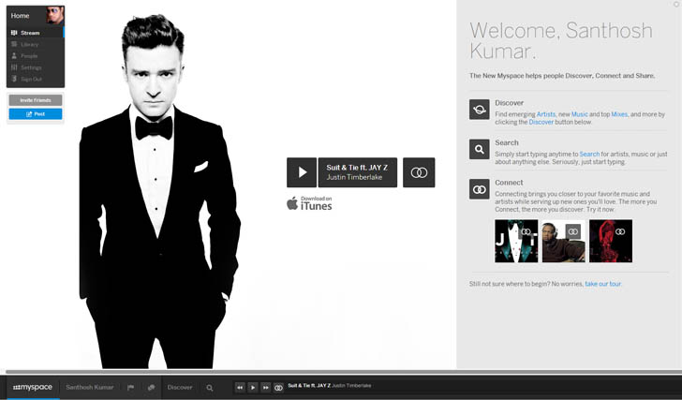This screenshot has width=682, height=400.
Task: Download on iTunes badge
Action: coord(309,203)
